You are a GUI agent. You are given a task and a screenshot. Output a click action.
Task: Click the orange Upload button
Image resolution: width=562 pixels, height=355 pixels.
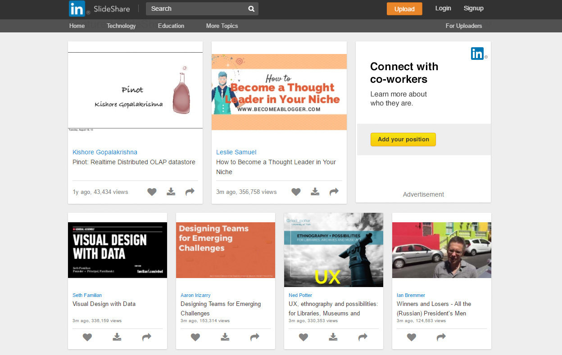404,9
